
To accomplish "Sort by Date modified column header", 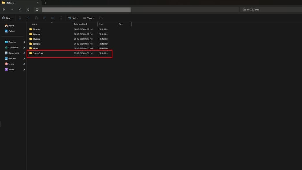I will [80, 24].
